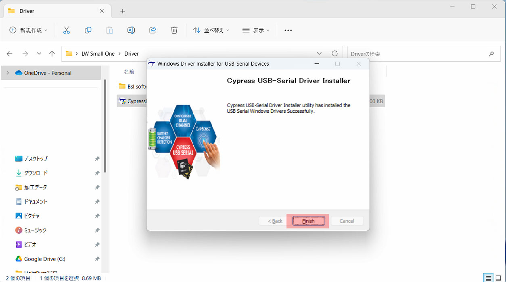Image resolution: width=506 pixels, height=282 pixels.
Task: Click the search magnifier icon
Action: coord(491,54)
